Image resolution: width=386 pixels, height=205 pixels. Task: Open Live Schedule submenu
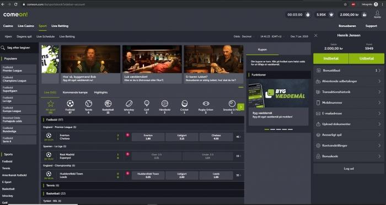coord(46,36)
